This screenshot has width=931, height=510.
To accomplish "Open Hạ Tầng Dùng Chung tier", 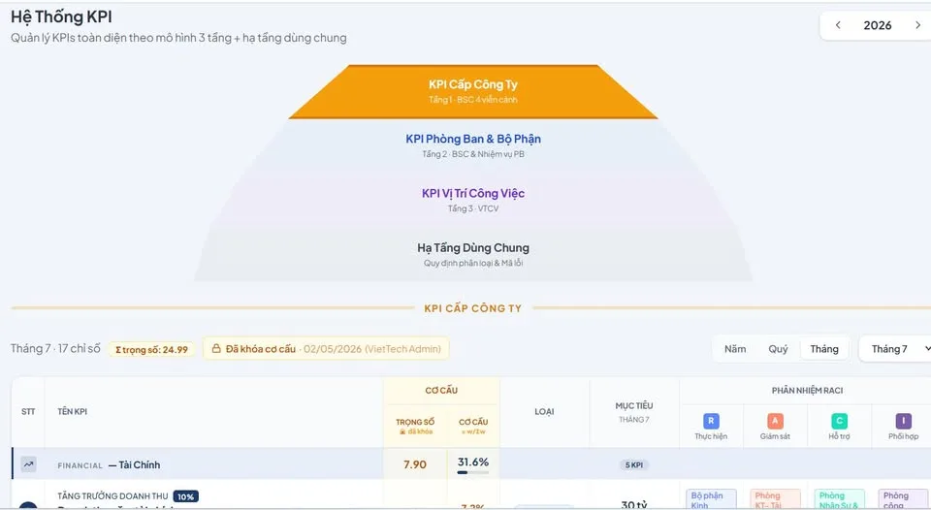I will (x=473, y=255).
